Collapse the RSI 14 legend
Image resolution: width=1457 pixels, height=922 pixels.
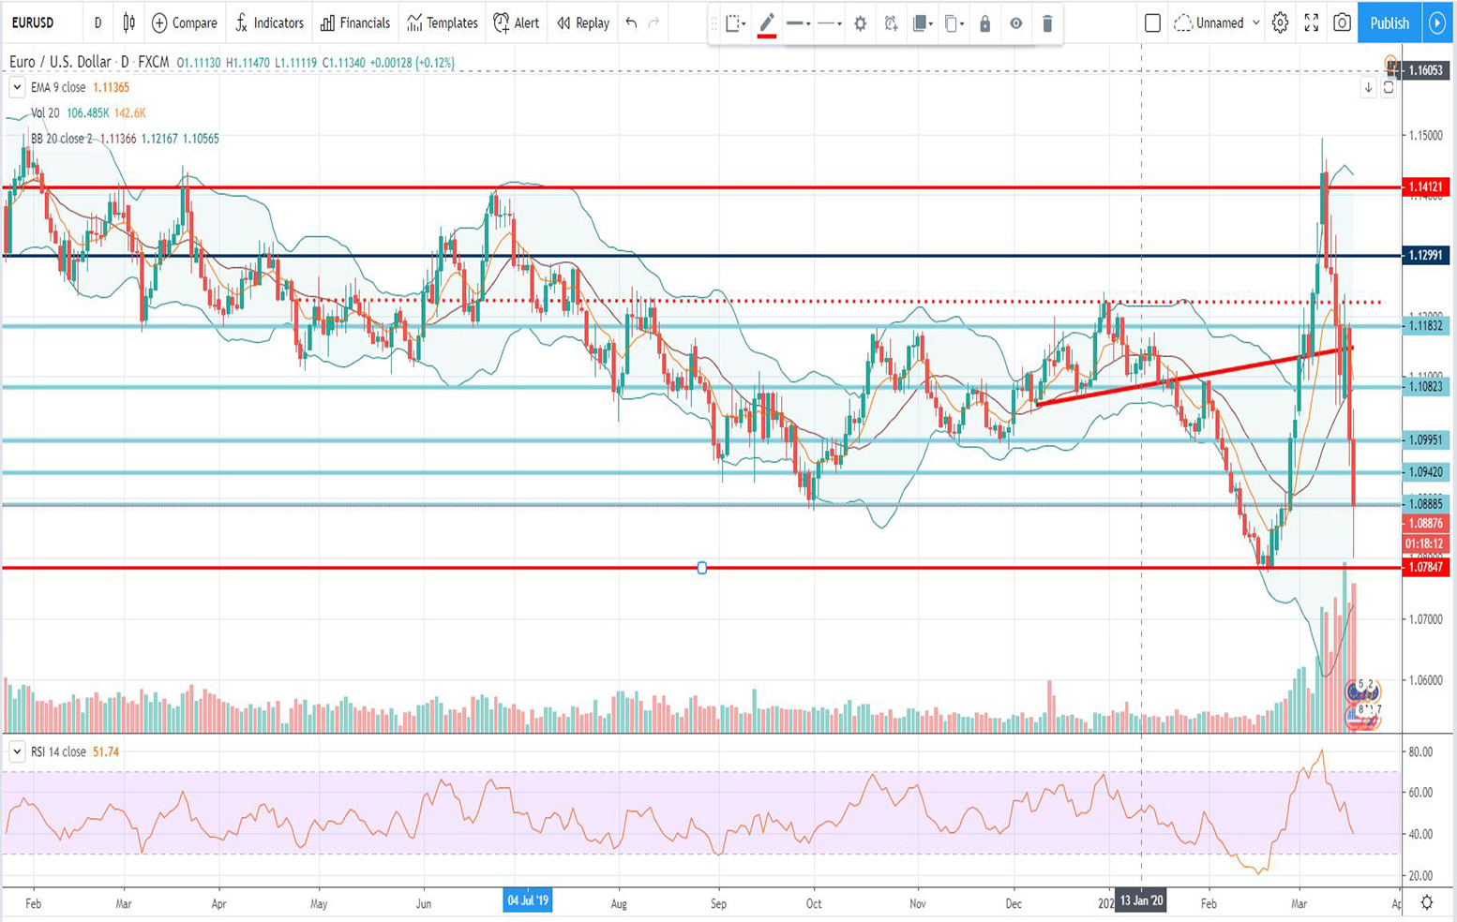point(17,751)
